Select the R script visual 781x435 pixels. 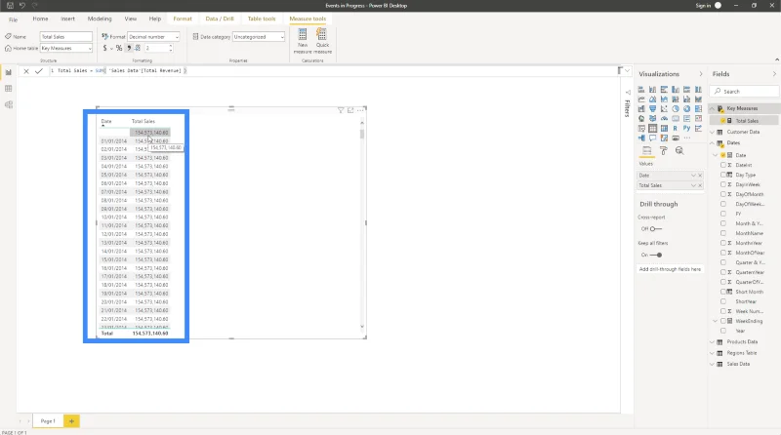point(676,129)
